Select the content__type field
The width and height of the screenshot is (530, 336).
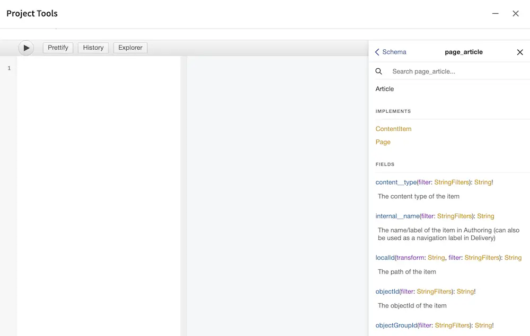pyautogui.click(x=396, y=183)
